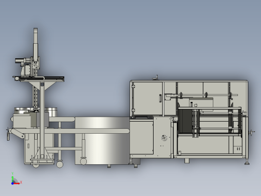Select the dark panel inside the right frame
The width and height of the screenshot is (261, 196).
coord(185,121)
